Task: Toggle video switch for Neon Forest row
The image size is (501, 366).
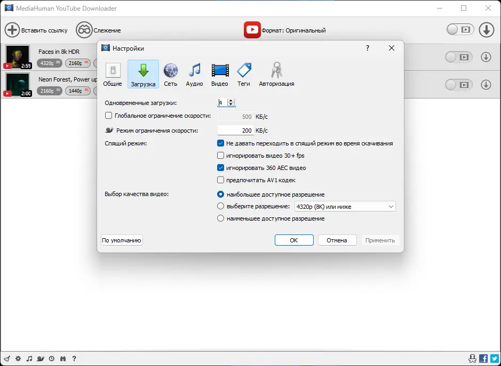Action: pos(459,85)
